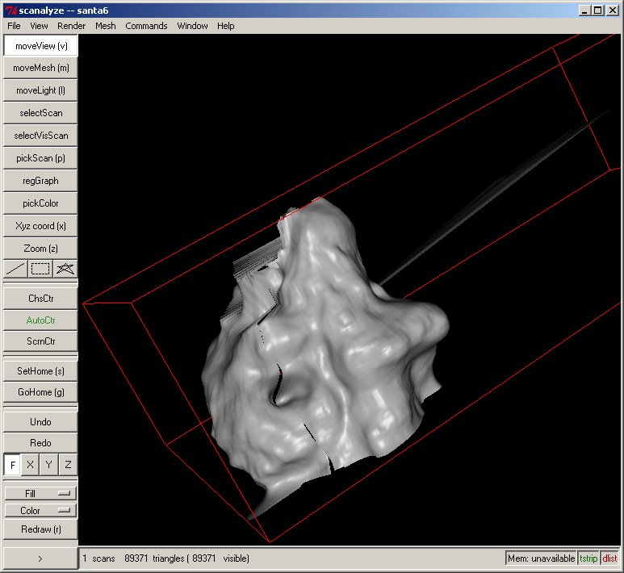Select the polygon shape selection tool
Image resolution: width=624 pixels, height=573 pixels.
click(x=65, y=269)
